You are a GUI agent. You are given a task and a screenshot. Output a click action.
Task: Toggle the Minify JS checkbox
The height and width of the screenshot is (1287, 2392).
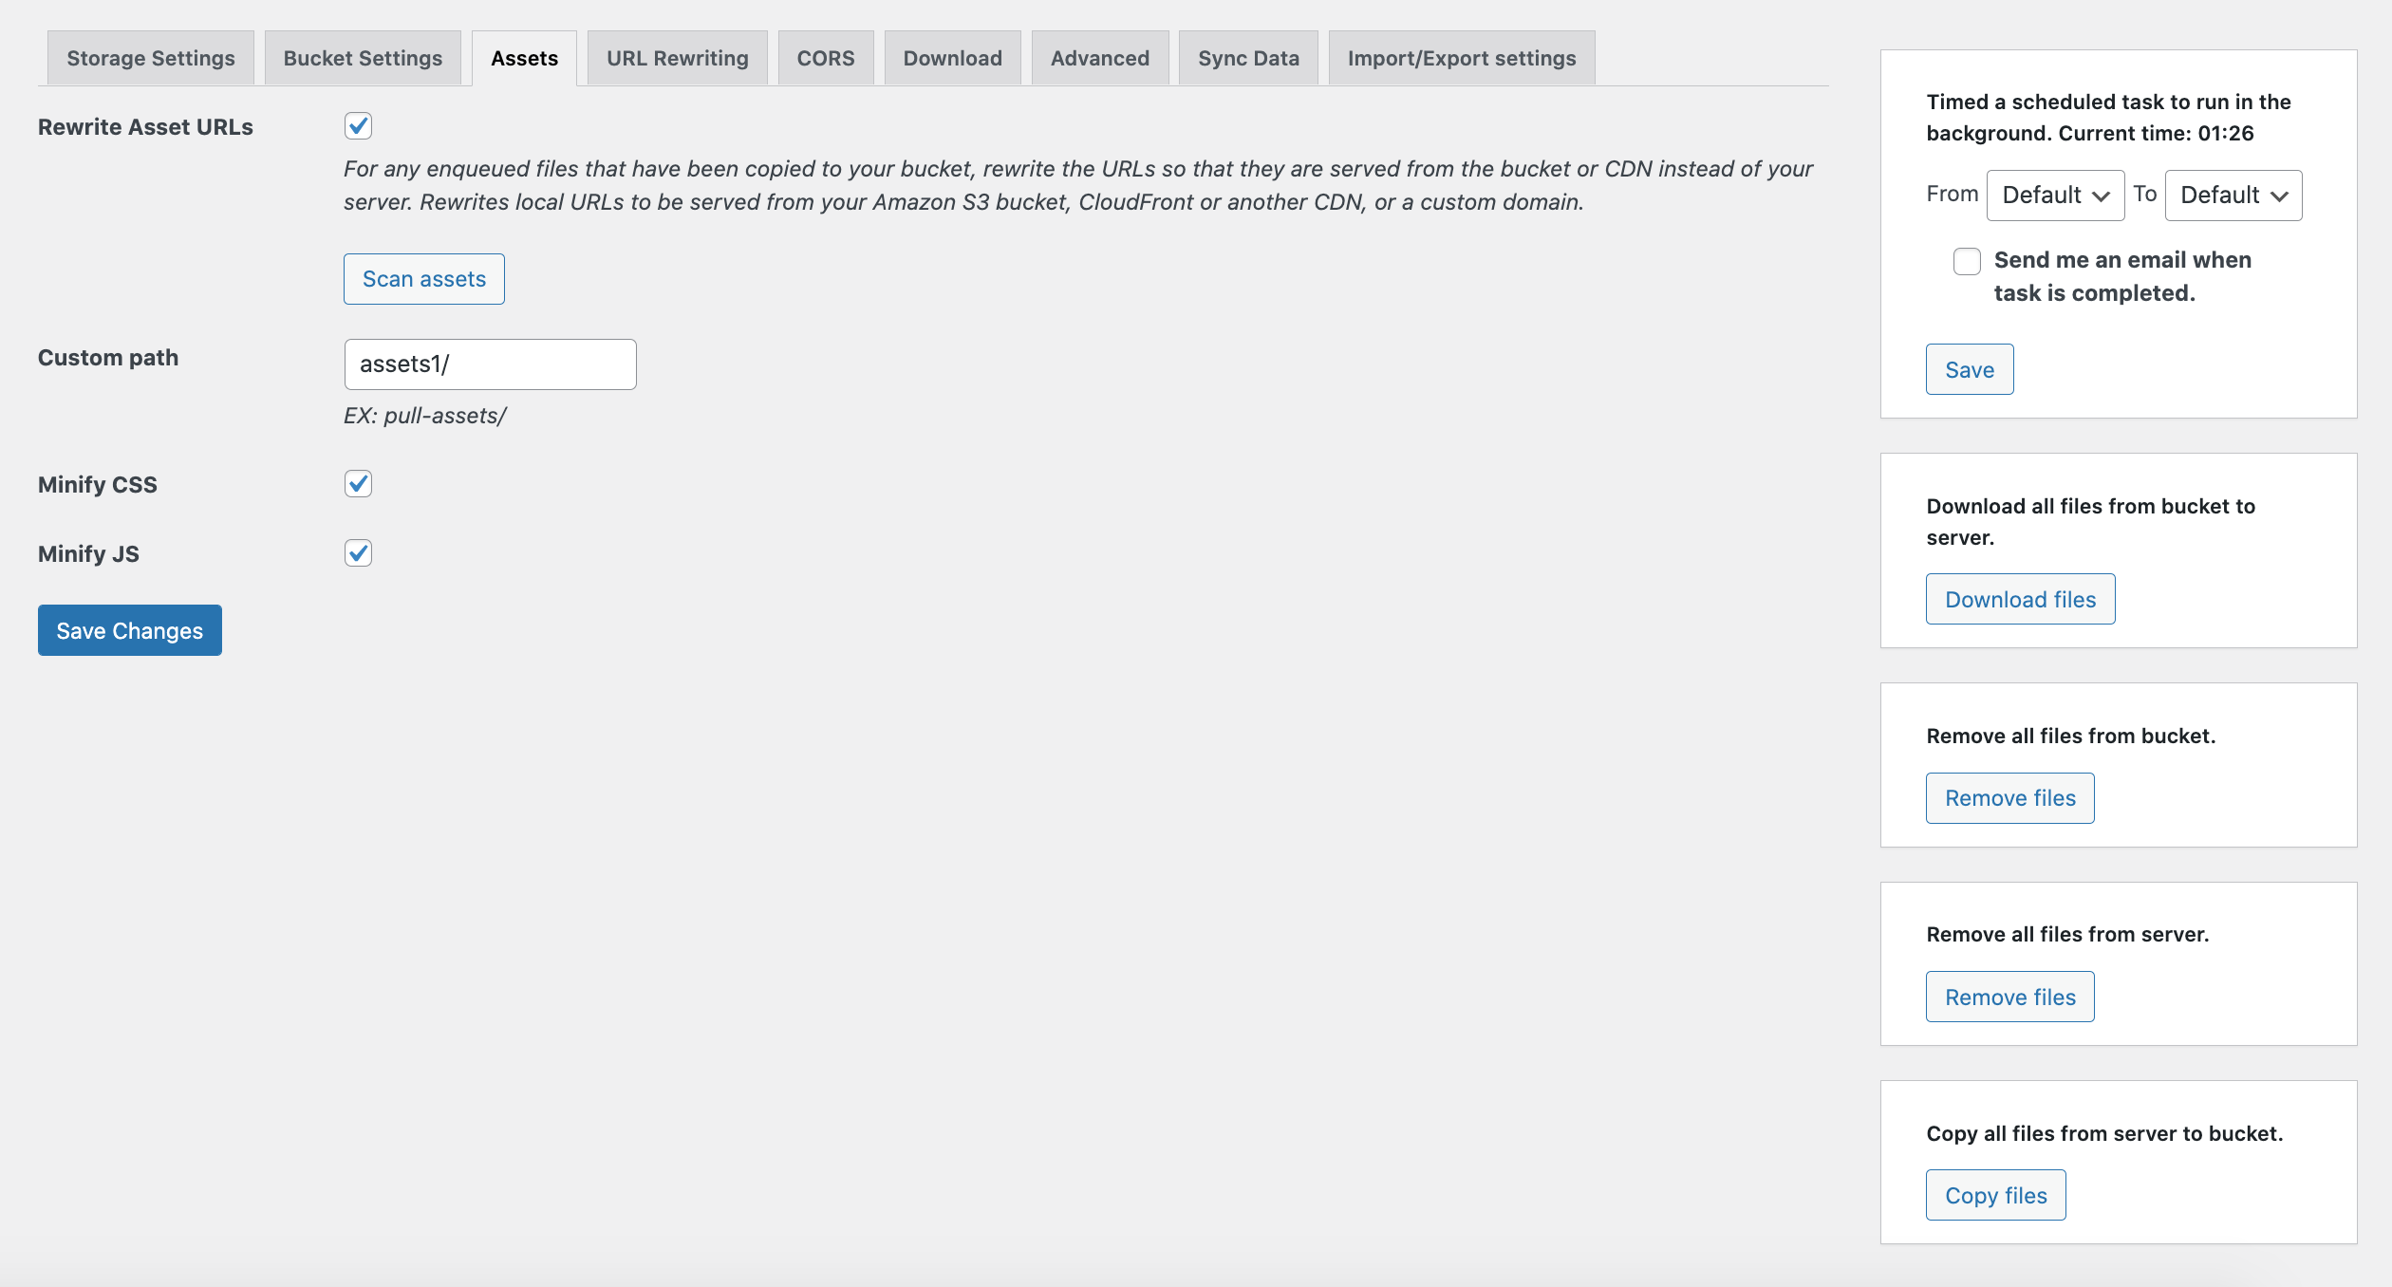point(358,553)
